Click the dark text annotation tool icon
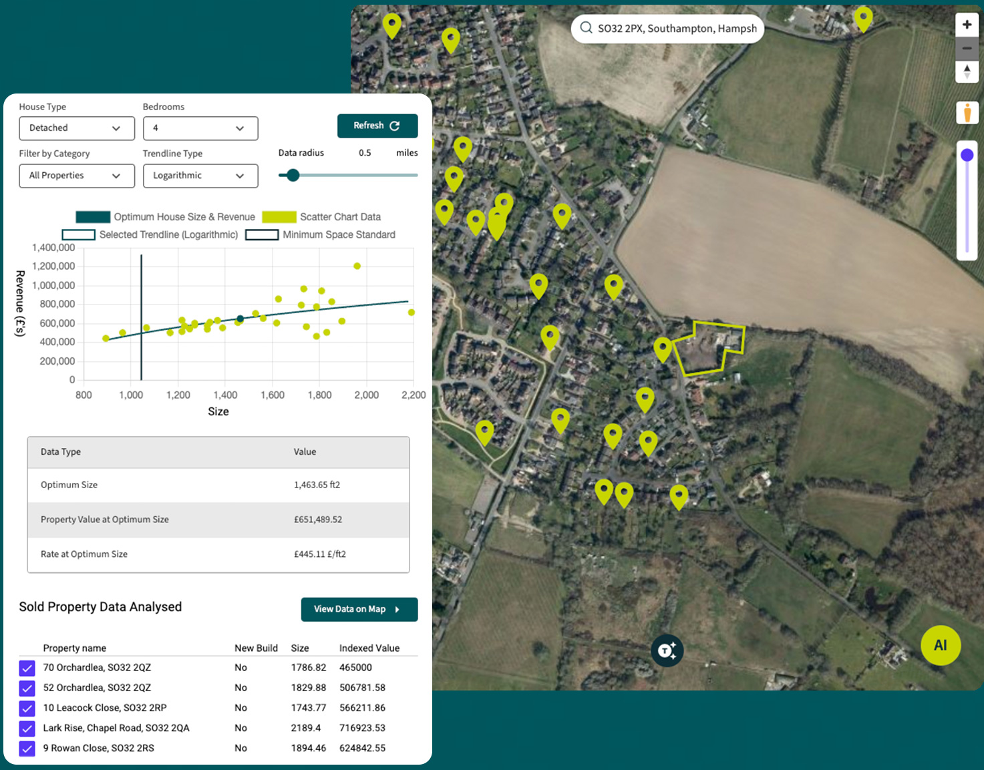 tap(667, 650)
